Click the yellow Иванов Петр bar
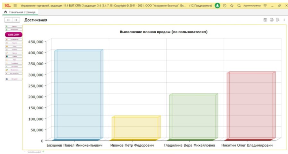The width and height of the screenshot is (288, 154). [135, 128]
